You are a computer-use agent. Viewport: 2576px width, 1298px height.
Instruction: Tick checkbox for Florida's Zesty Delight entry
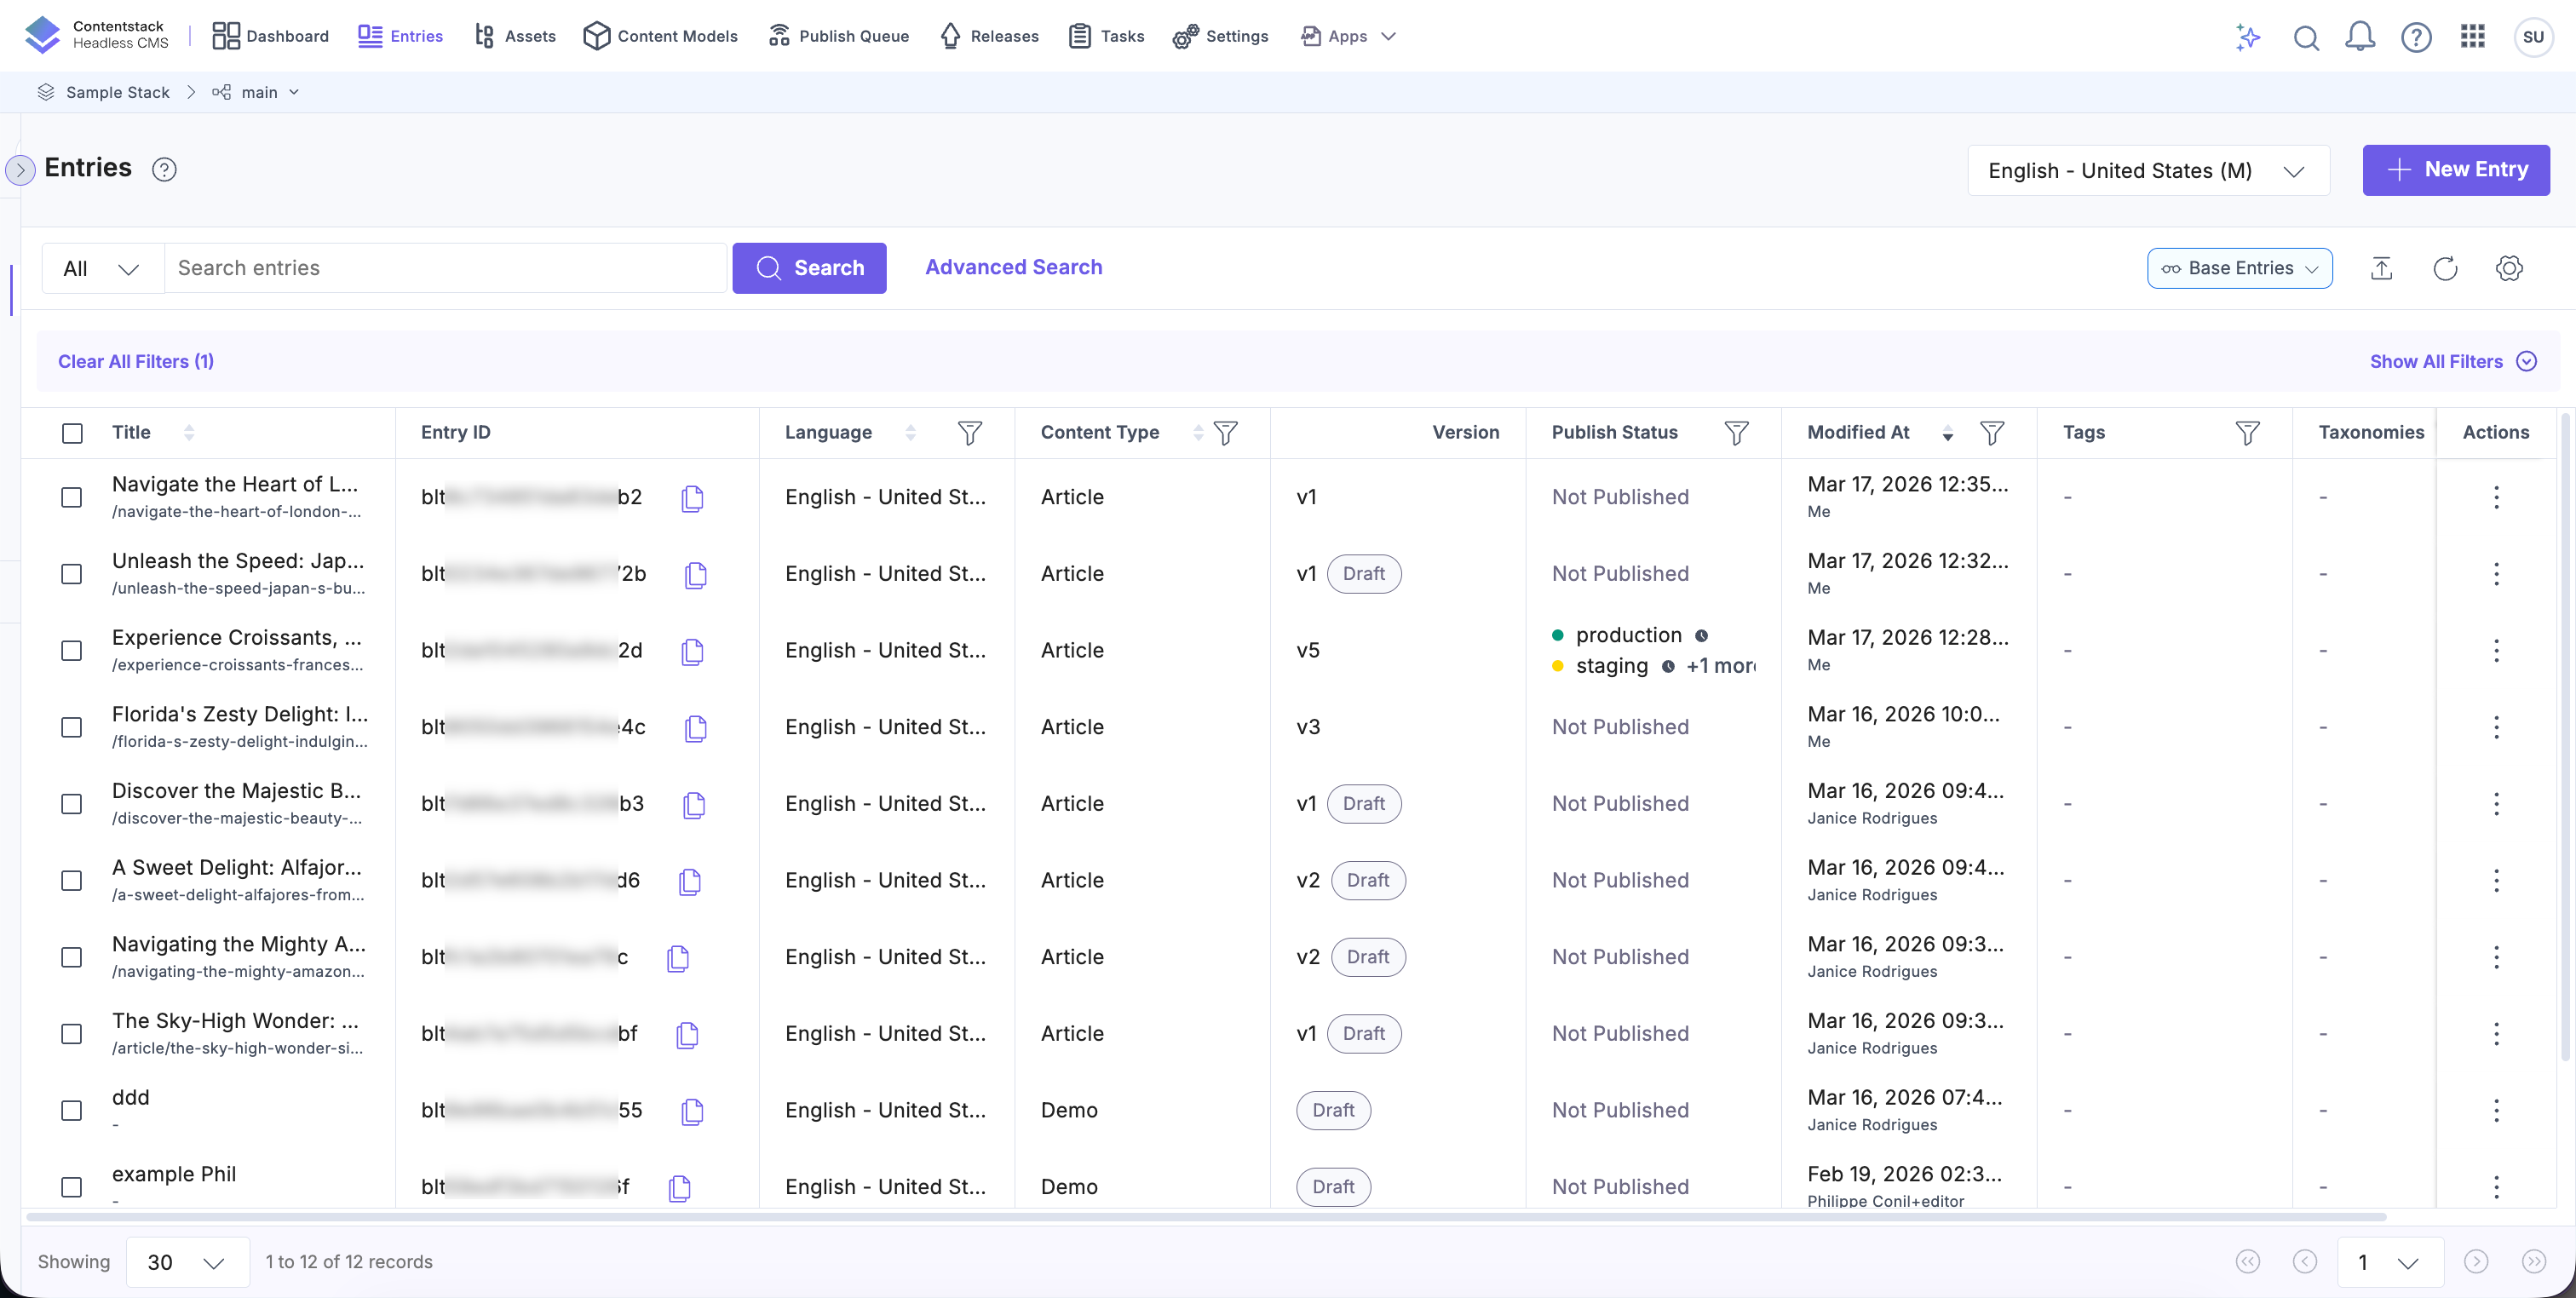click(x=72, y=727)
